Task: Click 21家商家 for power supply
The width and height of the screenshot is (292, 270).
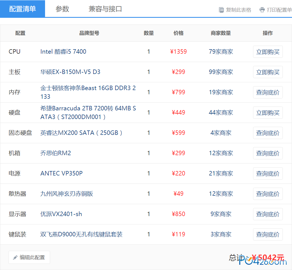Action: tap(221, 173)
